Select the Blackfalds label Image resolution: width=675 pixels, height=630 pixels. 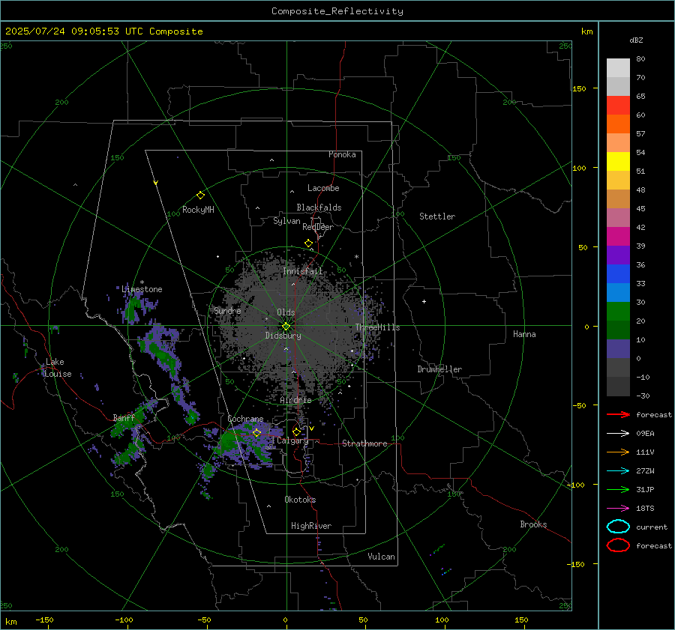point(319,208)
